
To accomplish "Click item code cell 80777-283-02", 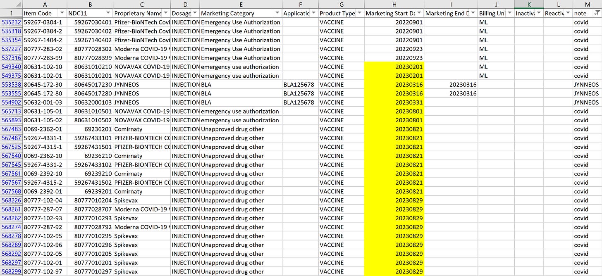I will [x=45, y=49].
